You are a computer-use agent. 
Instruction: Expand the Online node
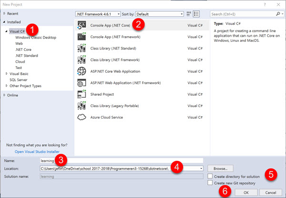coord(4,95)
